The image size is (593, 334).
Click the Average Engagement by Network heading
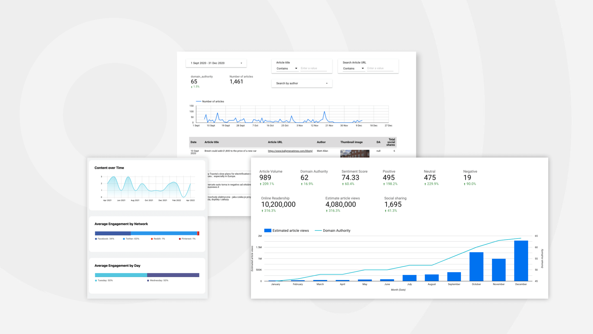(x=121, y=224)
